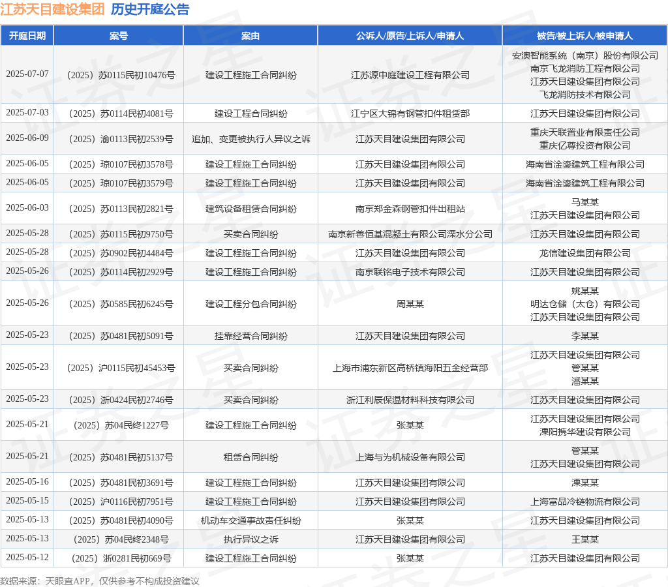Click the date cell 2025-06-03
Viewport: 668px width, 587px height.
tap(27, 208)
